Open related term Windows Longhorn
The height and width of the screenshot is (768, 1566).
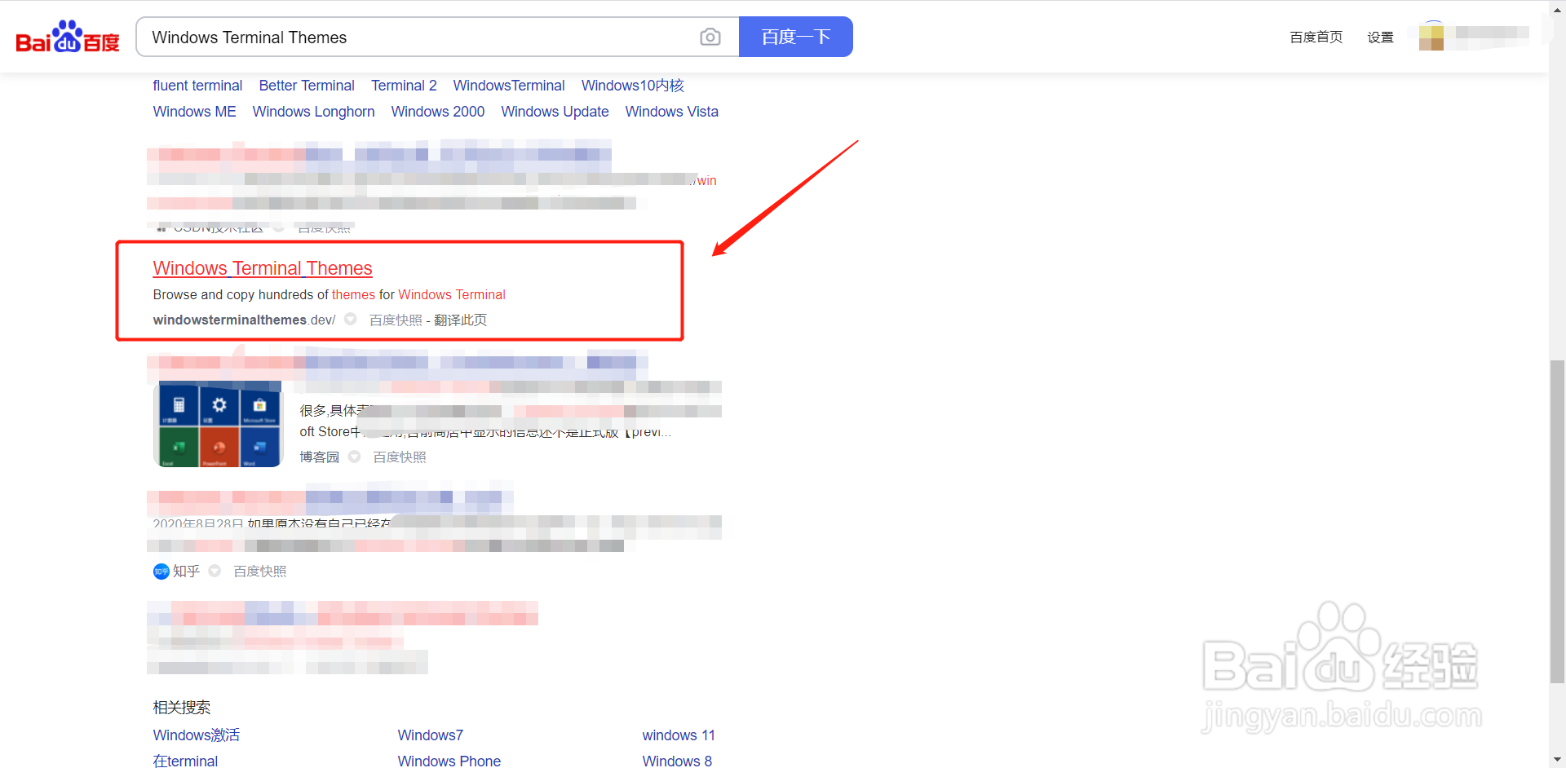[x=313, y=112]
